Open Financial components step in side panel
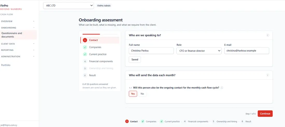The image size is (285, 127). click(100, 61)
